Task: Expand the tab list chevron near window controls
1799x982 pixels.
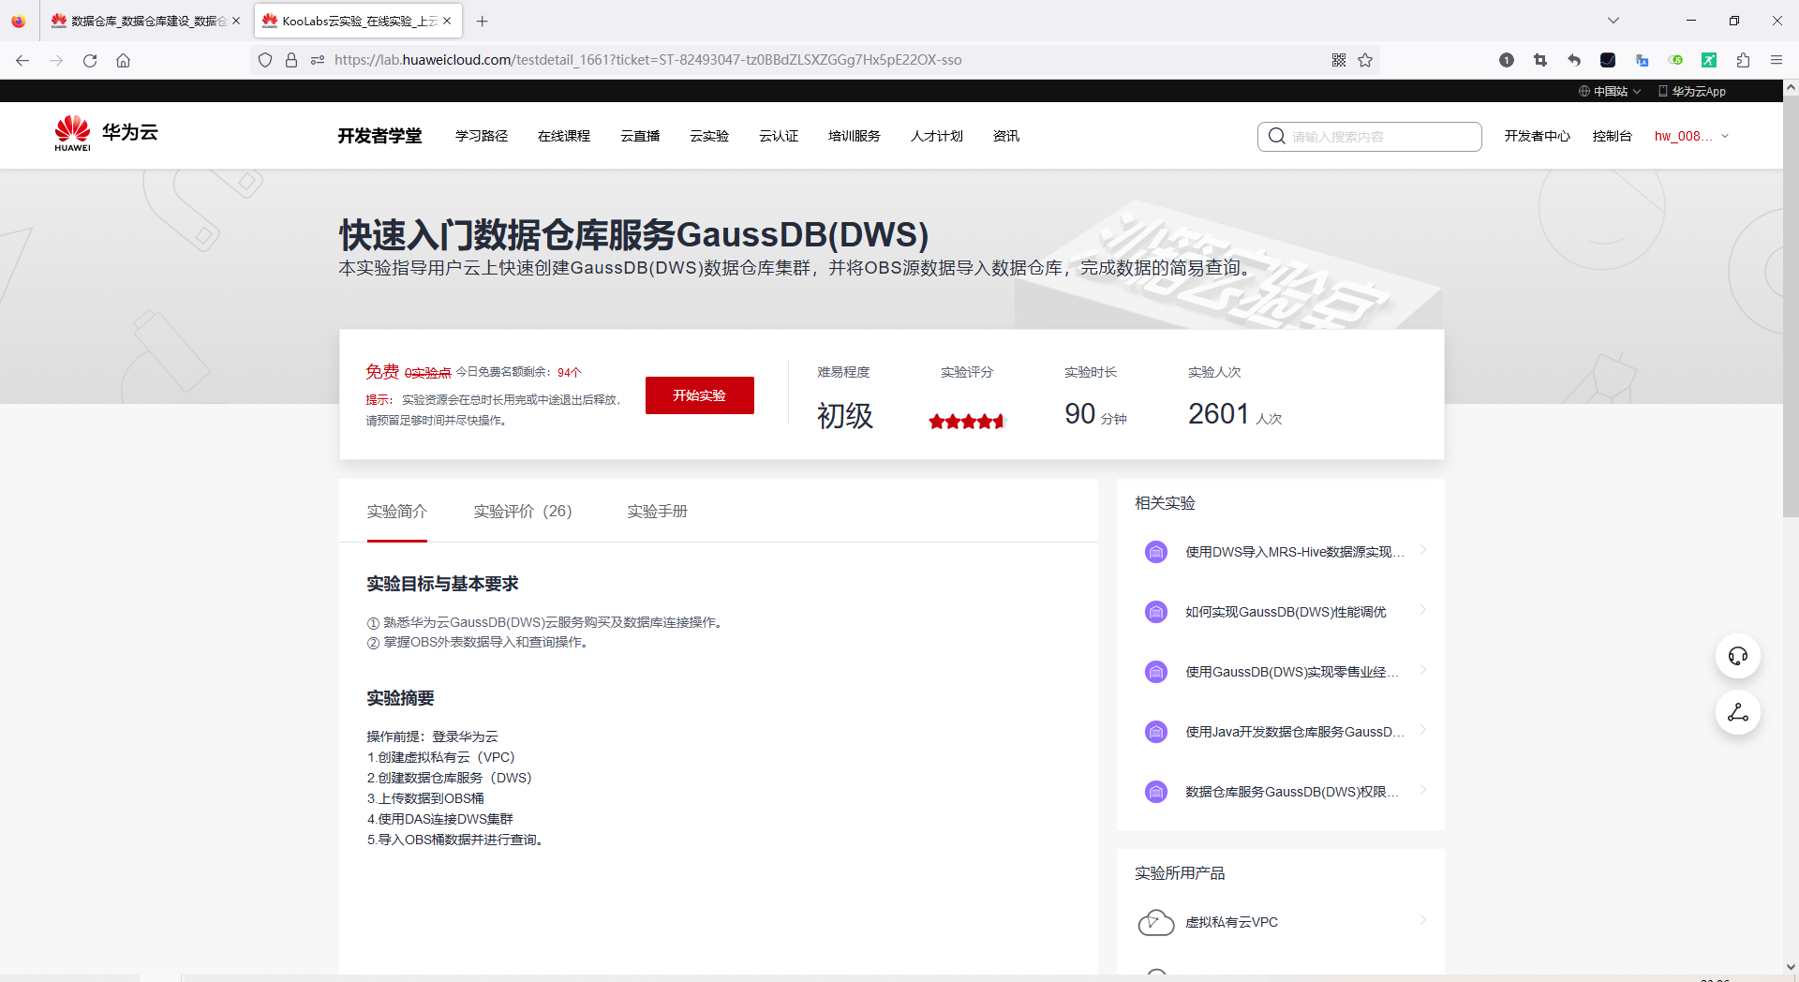Action: pos(1613,20)
